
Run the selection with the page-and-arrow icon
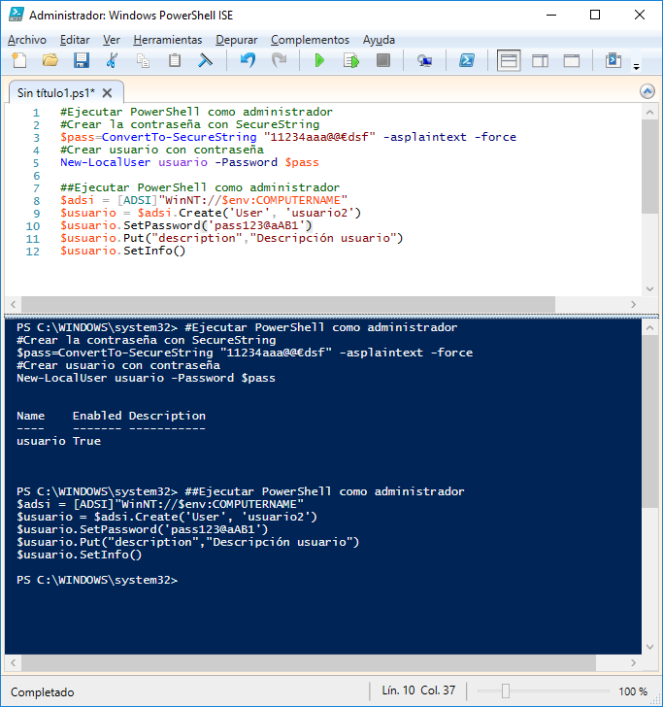pos(351,60)
